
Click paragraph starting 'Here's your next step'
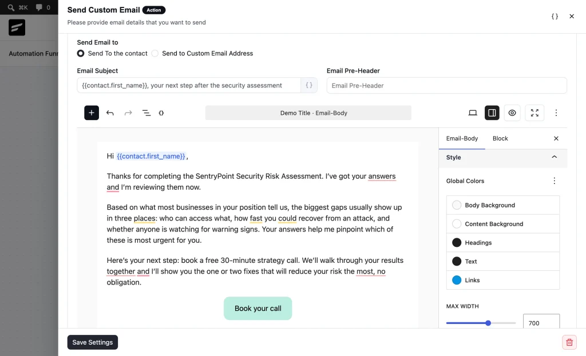(255, 271)
